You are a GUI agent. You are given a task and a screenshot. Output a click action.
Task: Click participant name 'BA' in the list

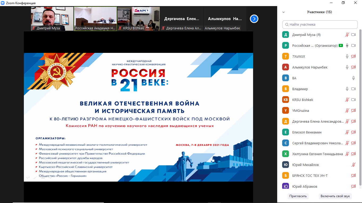point(294,78)
